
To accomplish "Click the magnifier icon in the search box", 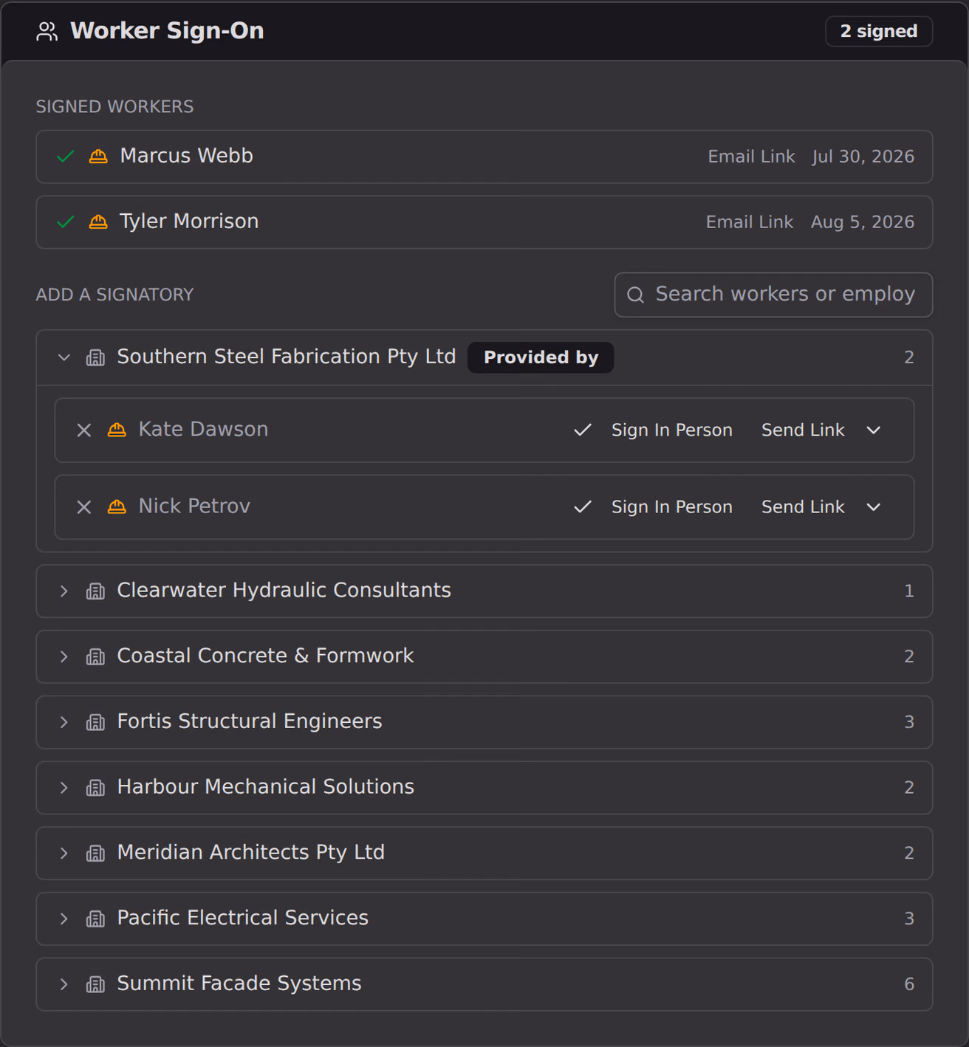I will coord(635,295).
